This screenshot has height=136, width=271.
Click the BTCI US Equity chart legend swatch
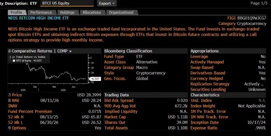[14, 61]
